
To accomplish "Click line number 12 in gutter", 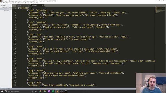I will 15,34.
